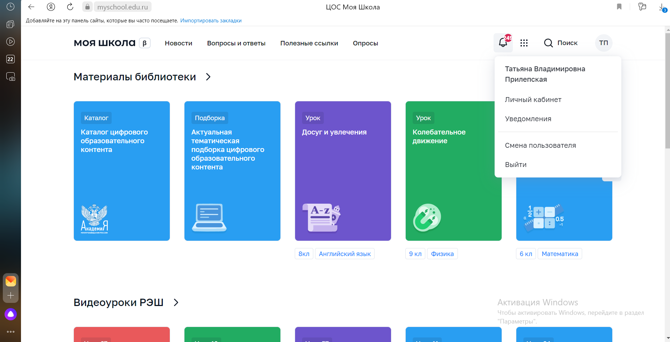Open the tabs stack icon in sidebar
This screenshot has width=670, height=342.
click(11, 24)
